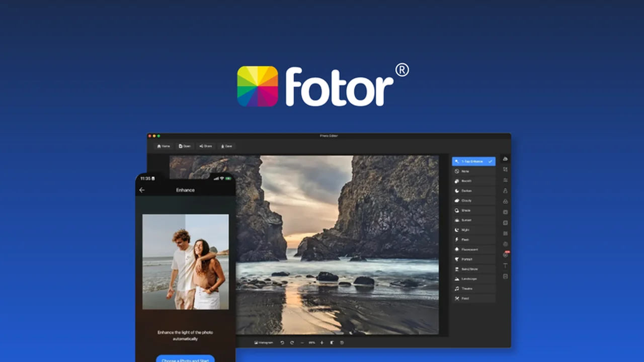
Task: Apply the Sunset scene
Action: point(473,220)
